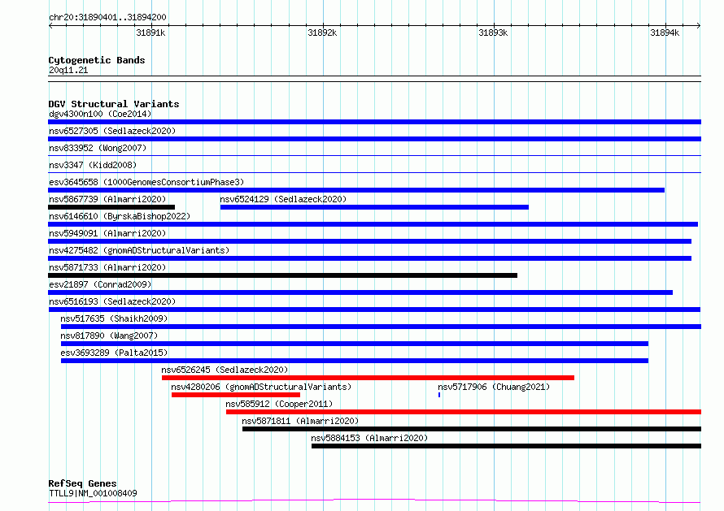The width and height of the screenshot is (724, 511).
Task: Click the nsv6516193 (Sedlazeck2020) label
Action: 112,301
